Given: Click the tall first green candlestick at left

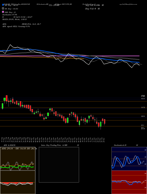Looking at the screenshot, I should coord(2,106).
